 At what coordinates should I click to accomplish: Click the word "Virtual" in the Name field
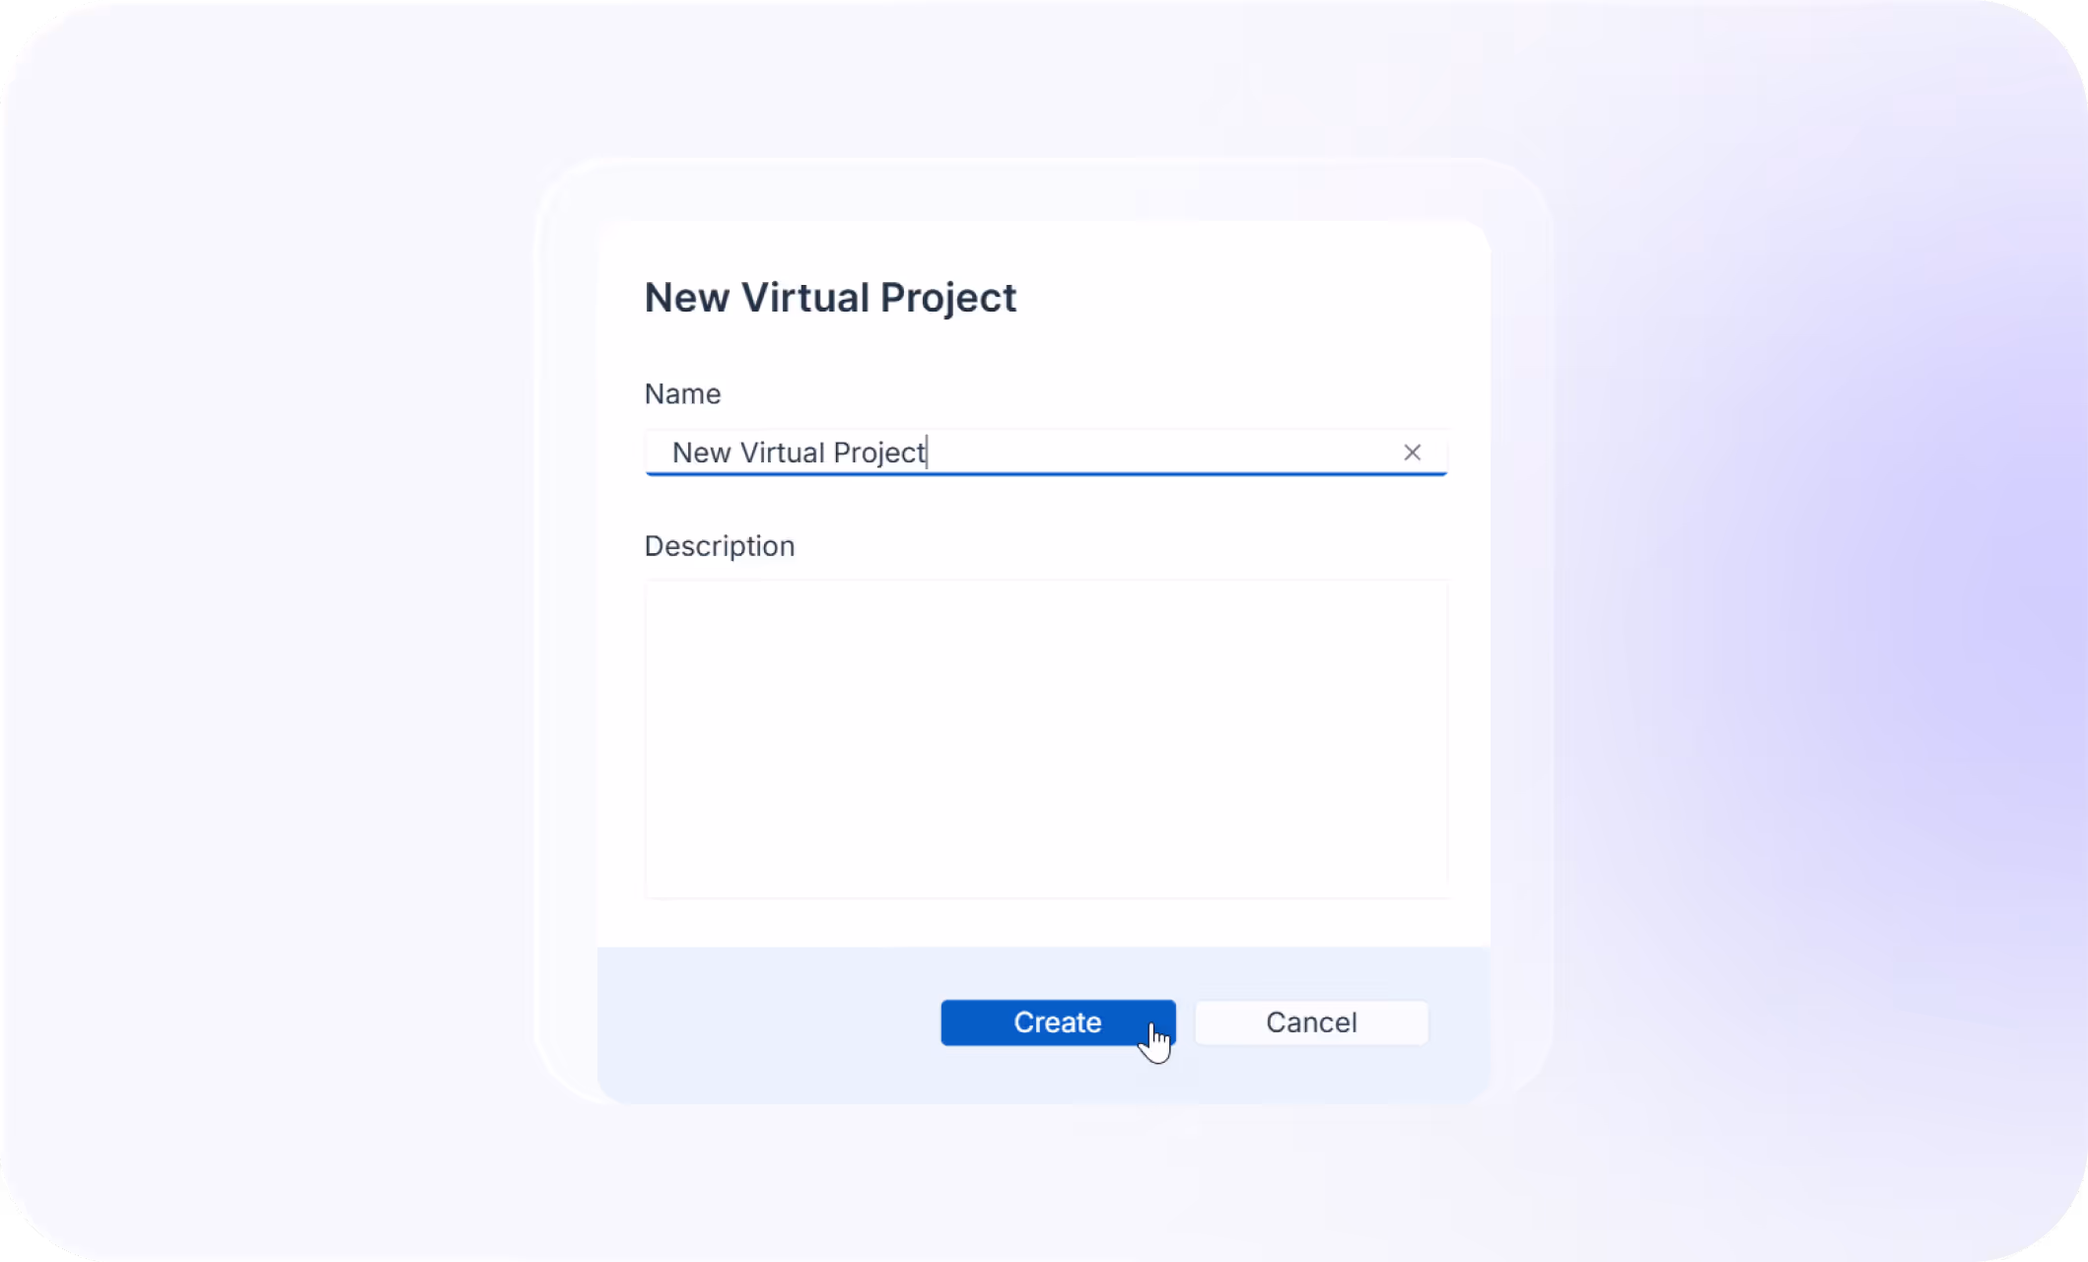pos(782,453)
